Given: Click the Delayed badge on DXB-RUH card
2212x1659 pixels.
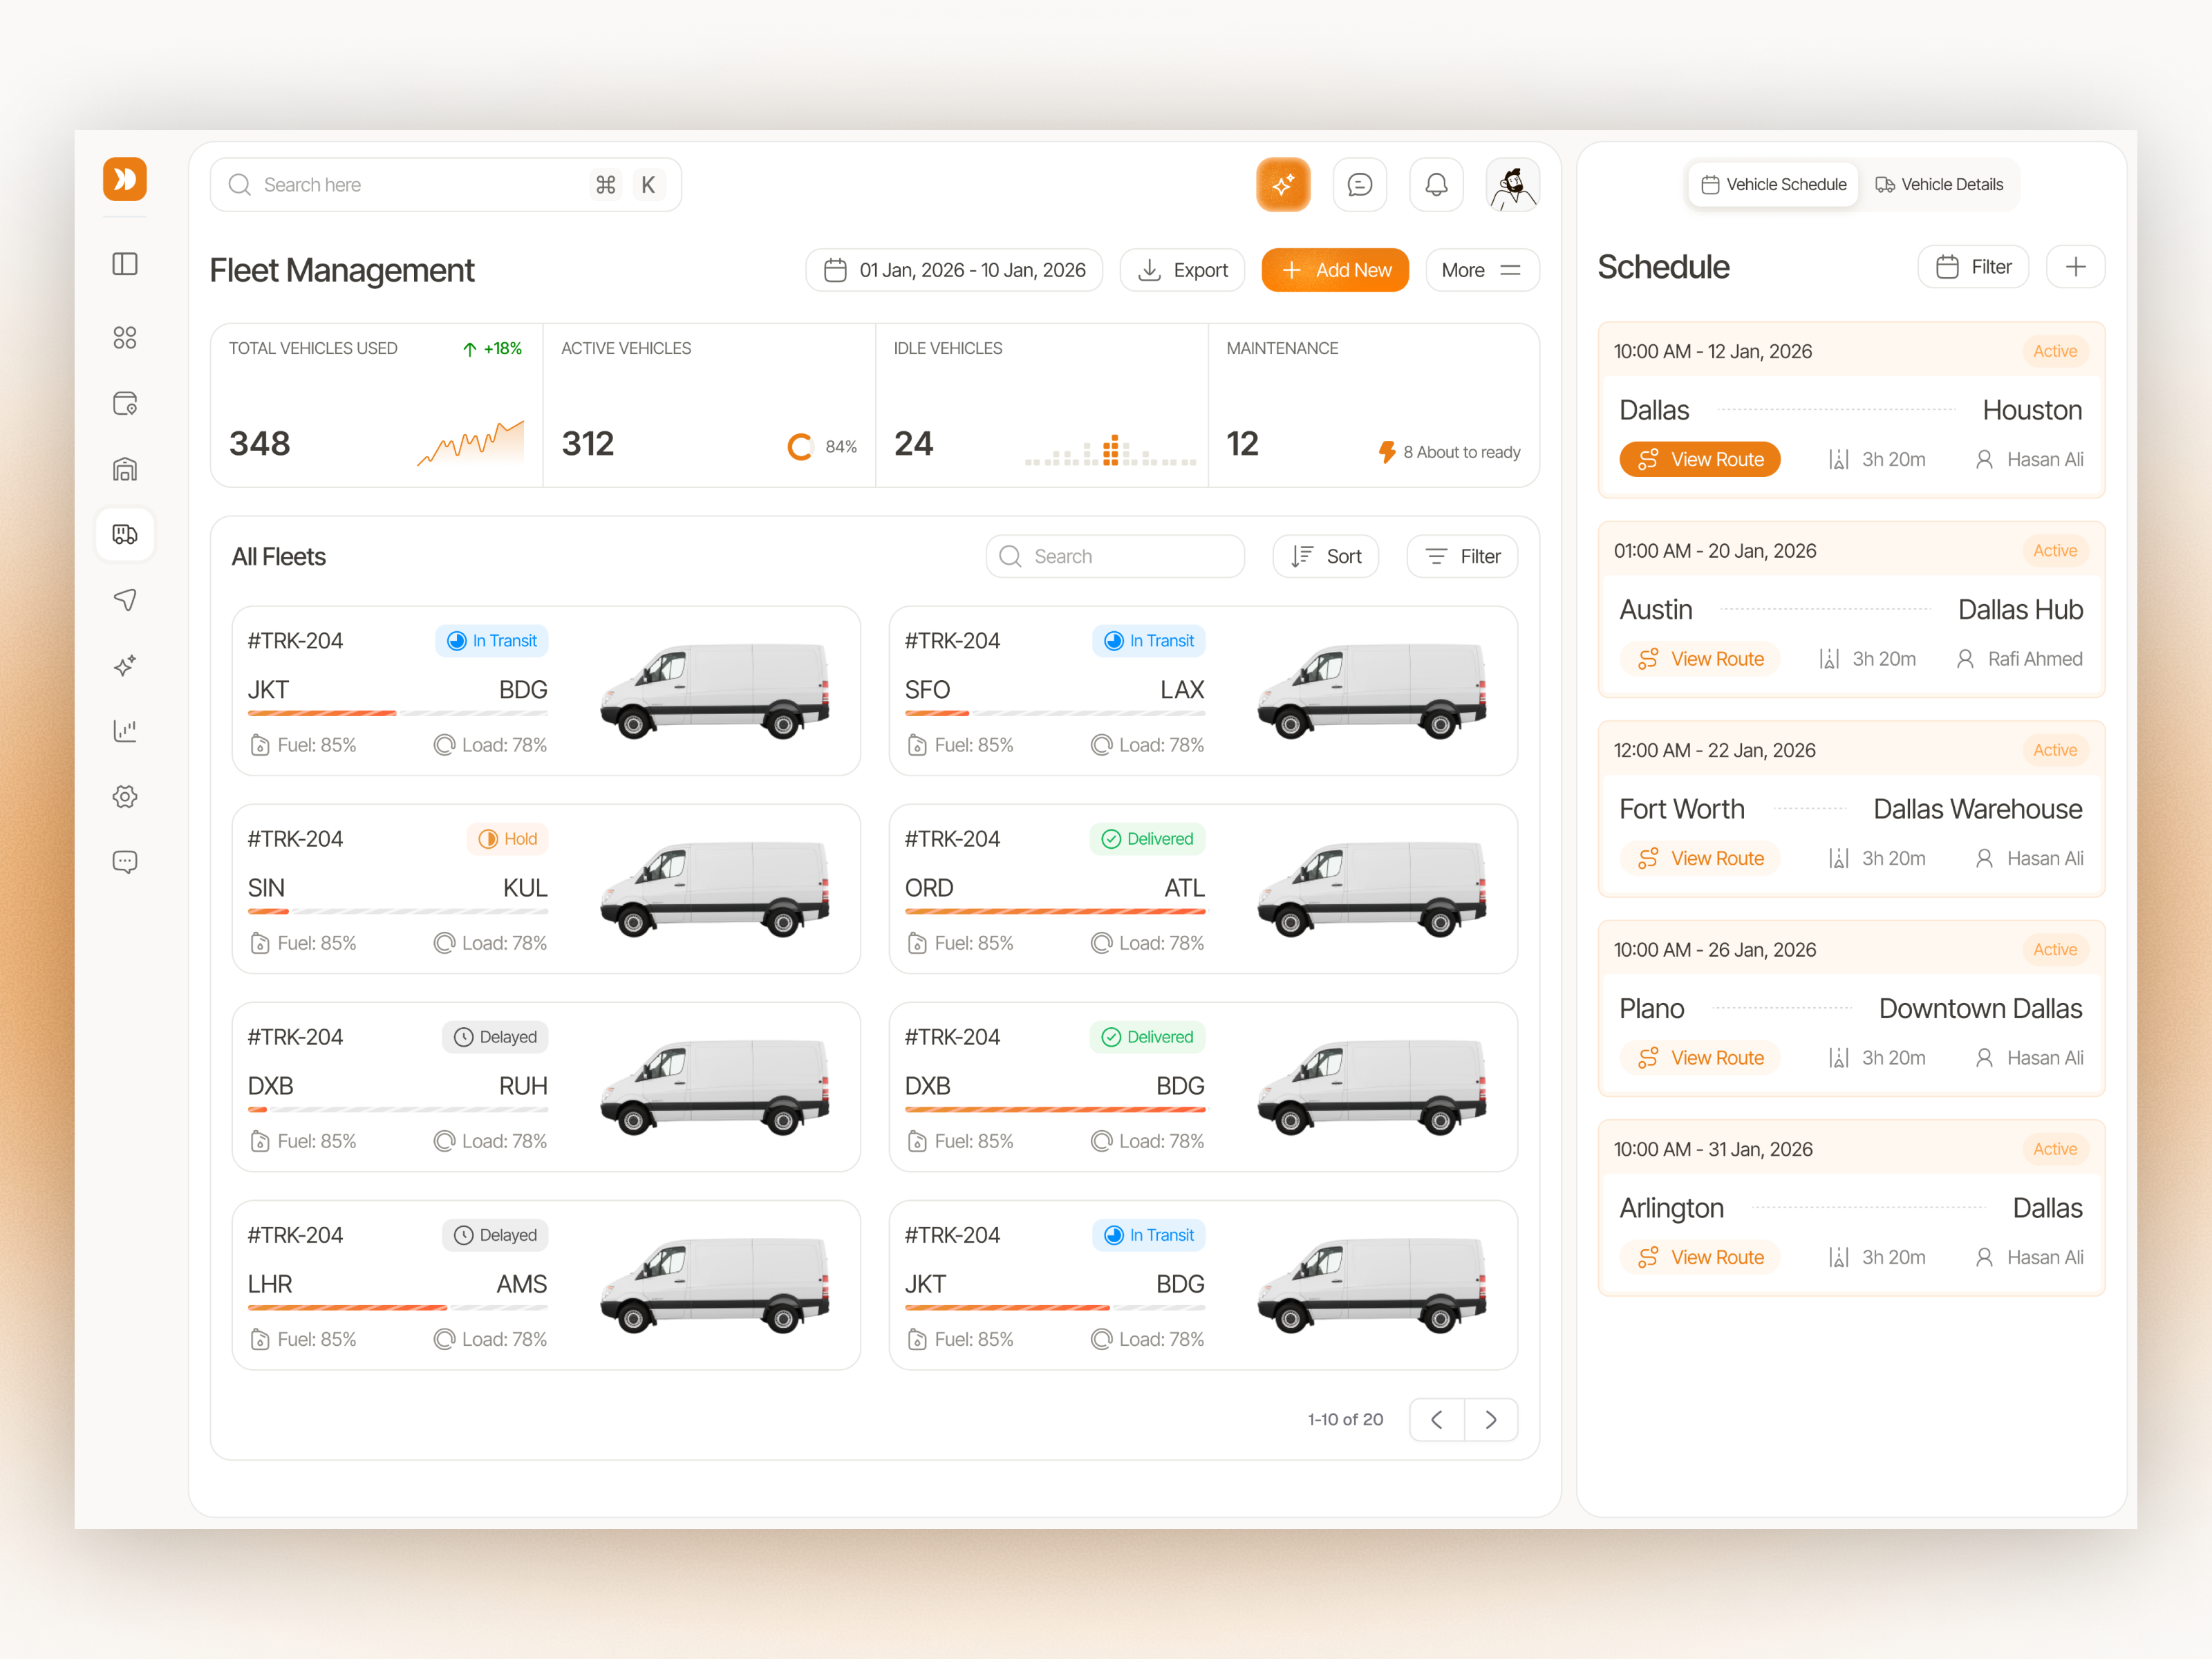Looking at the screenshot, I should [495, 1037].
